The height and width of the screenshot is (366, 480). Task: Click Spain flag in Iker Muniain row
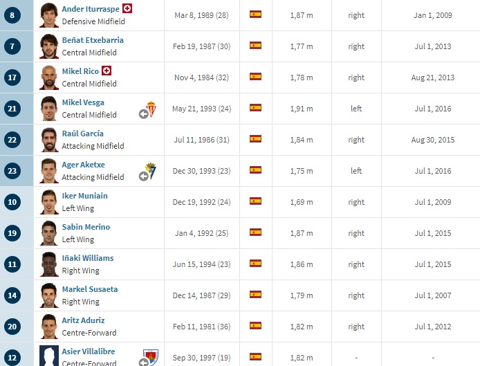coord(255,201)
